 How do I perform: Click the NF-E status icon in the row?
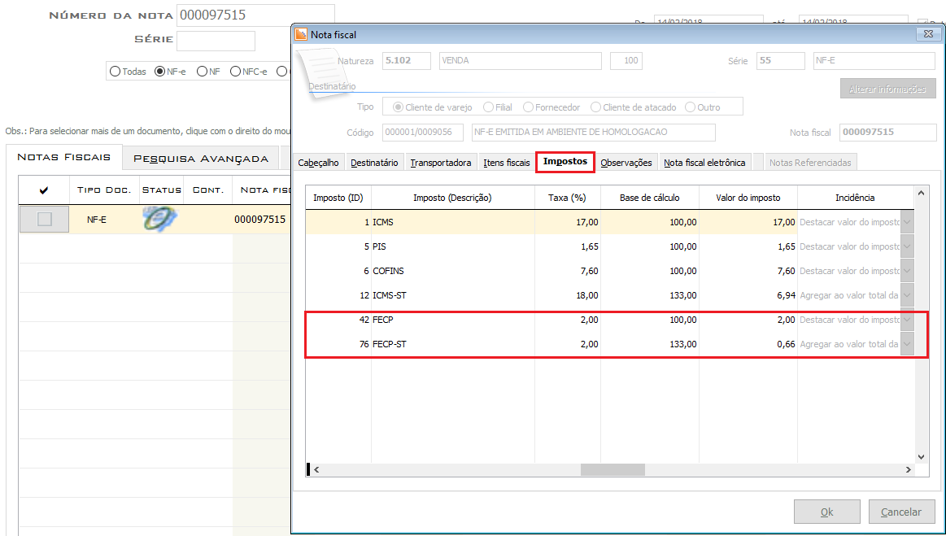[160, 219]
